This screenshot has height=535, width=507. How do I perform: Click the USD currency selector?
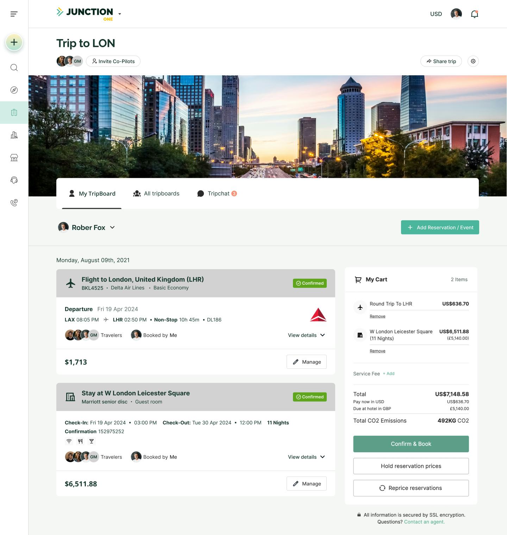point(436,14)
